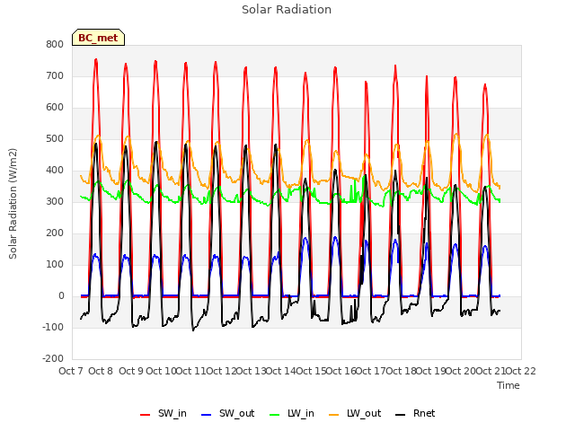Click the -100 y-axis tick label
Viewport: 575px width, 431px height.
pos(53,327)
